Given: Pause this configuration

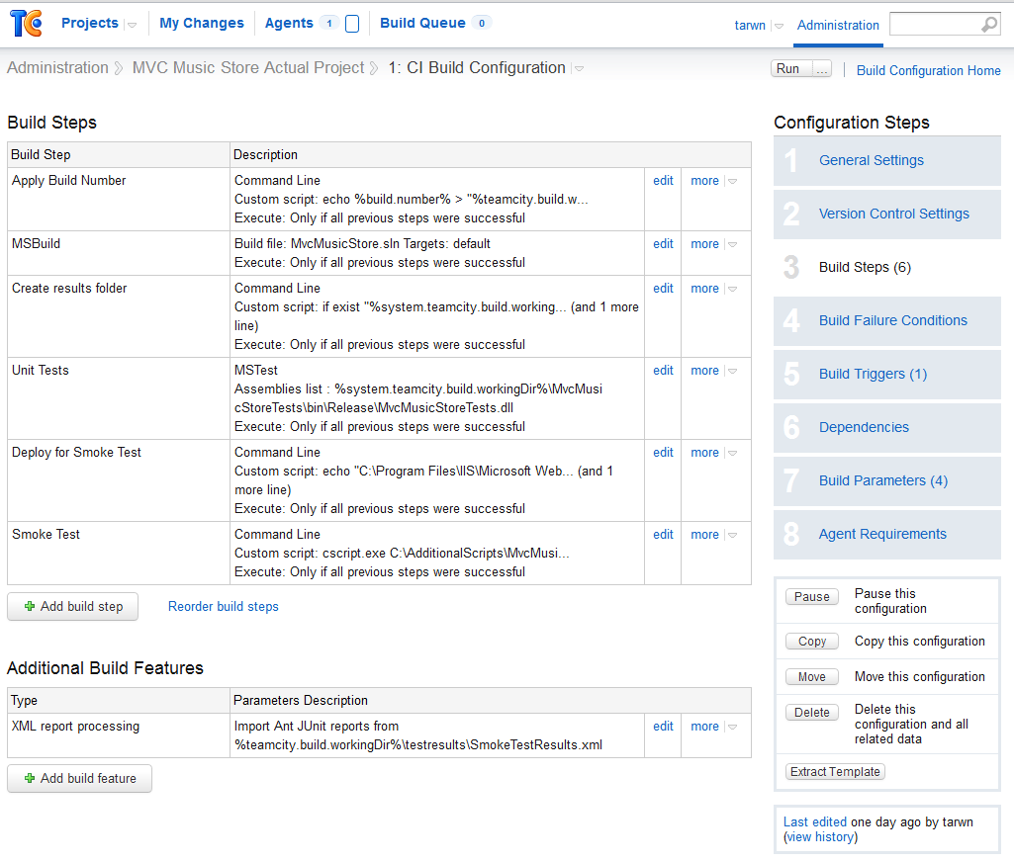Looking at the screenshot, I should (811, 596).
